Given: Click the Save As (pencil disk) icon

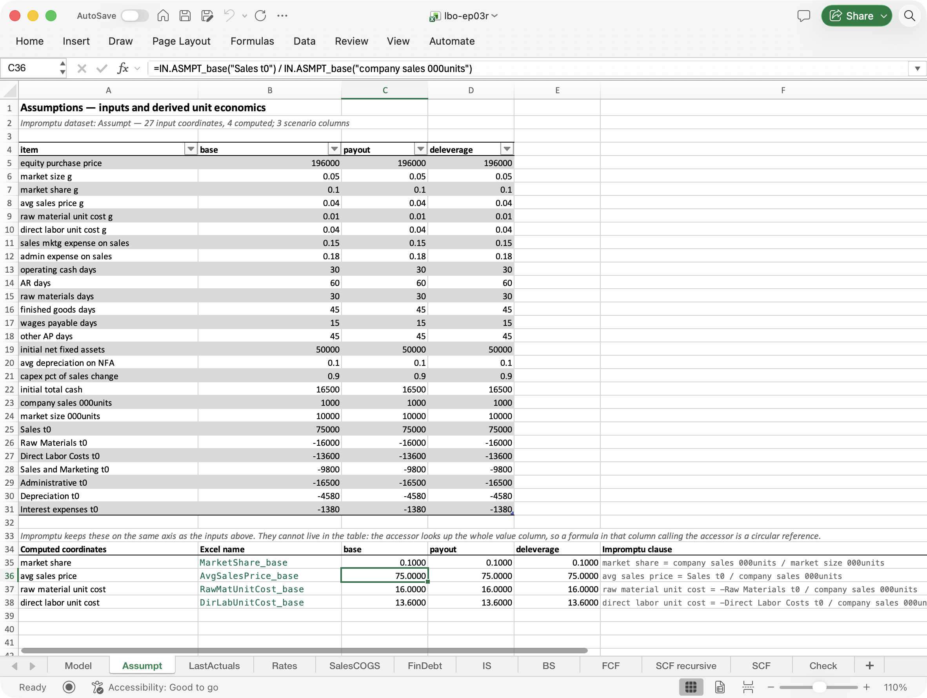Looking at the screenshot, I should click(x=207, y=16).
